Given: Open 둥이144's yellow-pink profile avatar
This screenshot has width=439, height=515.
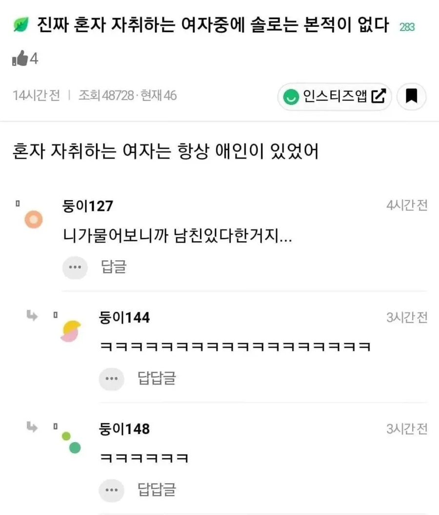Looking at the screenshot, I should click(x=71, y=331).
